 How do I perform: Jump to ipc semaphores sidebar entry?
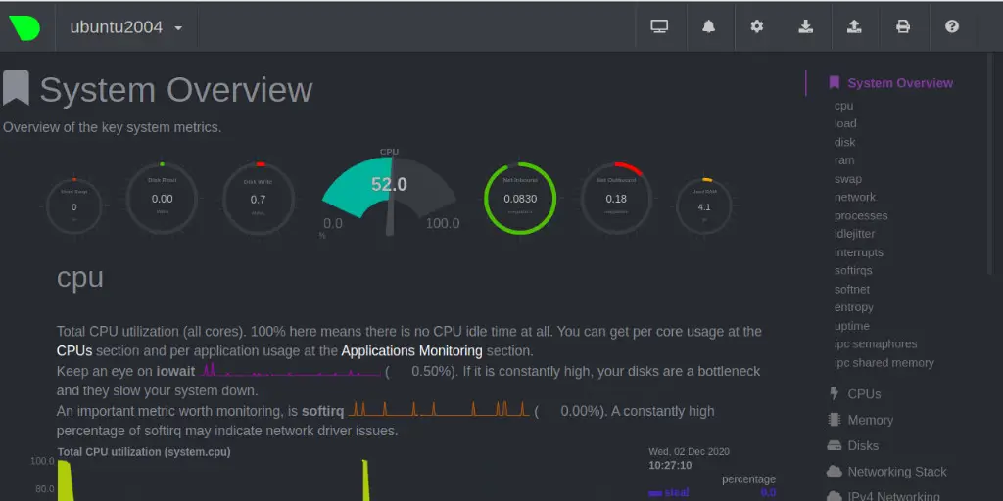click(x=875, y=343)
